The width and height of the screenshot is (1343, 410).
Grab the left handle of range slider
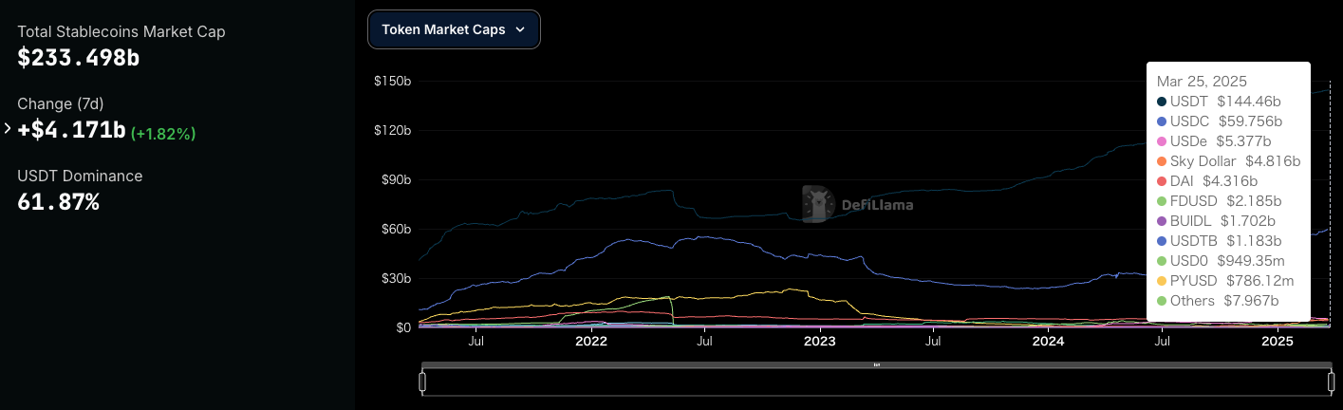(x=422, y=382)
